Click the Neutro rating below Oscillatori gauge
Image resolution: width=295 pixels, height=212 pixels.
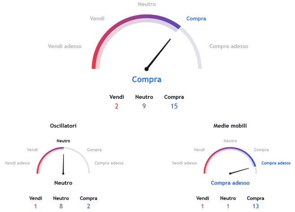click(x=63, y=183)
